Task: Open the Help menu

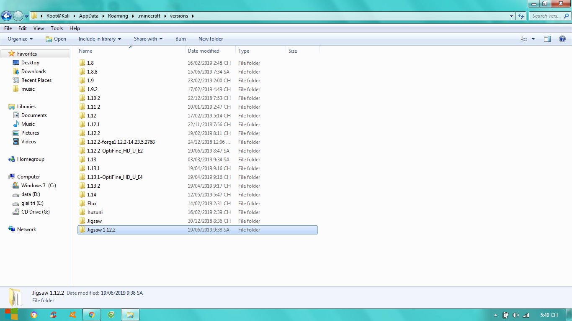Action: pos(75,28)
